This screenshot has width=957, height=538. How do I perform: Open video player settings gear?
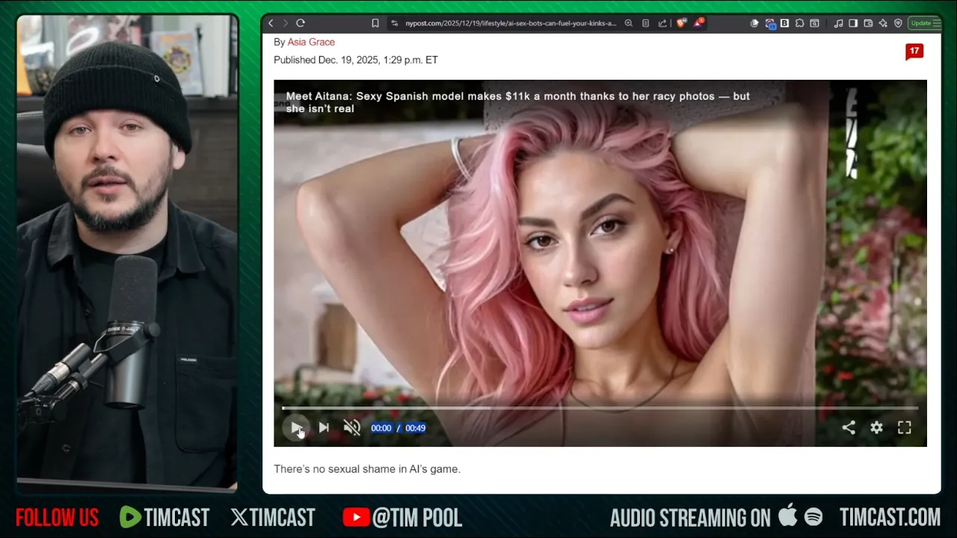click(876, 427)
